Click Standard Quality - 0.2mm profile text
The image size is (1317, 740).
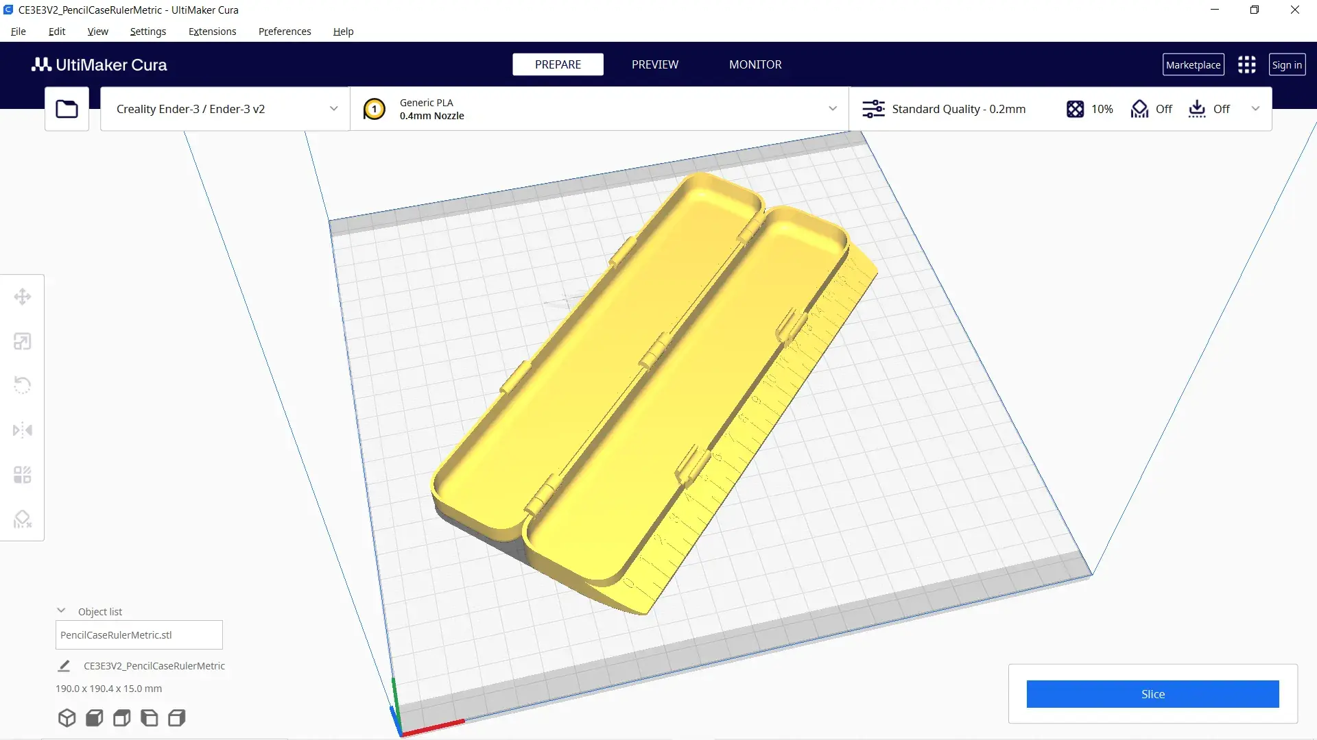[958, 109]
